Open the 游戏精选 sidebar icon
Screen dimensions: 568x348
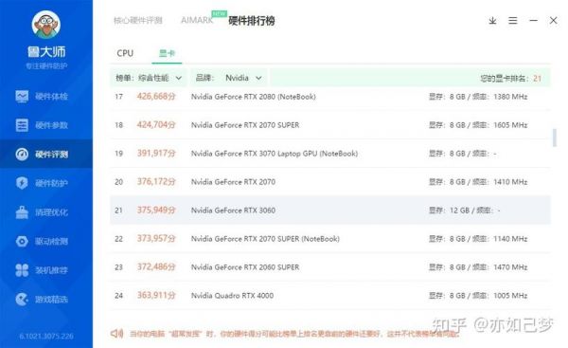(22, 300)
